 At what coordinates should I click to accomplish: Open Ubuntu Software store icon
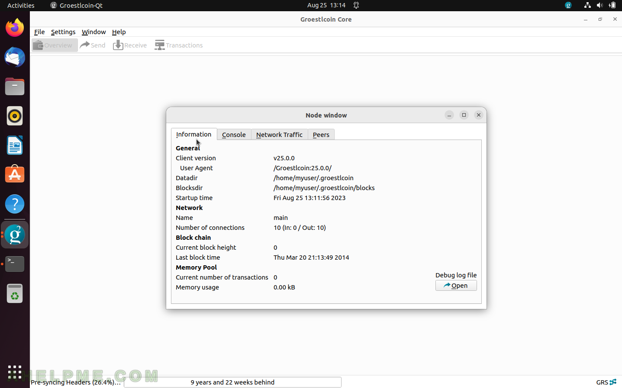coord(15,175)
